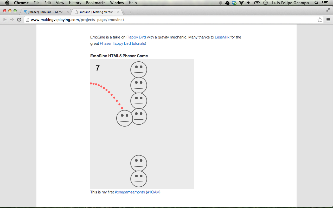Close the EmoSine Making Versus tab
Viewport: 333px width, 208px height.
118,12
